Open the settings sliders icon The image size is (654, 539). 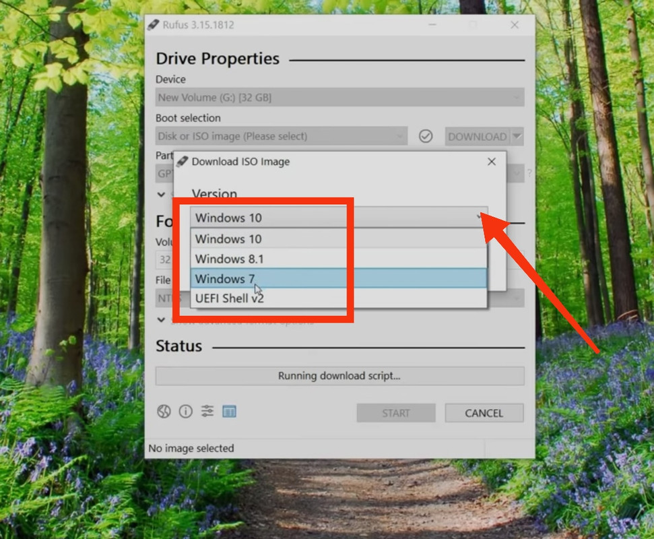207,412
